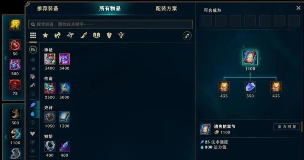Collapse lower left sidebar with arrow
The width and height of the screenshot is (304, 160).
tap(6, 137)
